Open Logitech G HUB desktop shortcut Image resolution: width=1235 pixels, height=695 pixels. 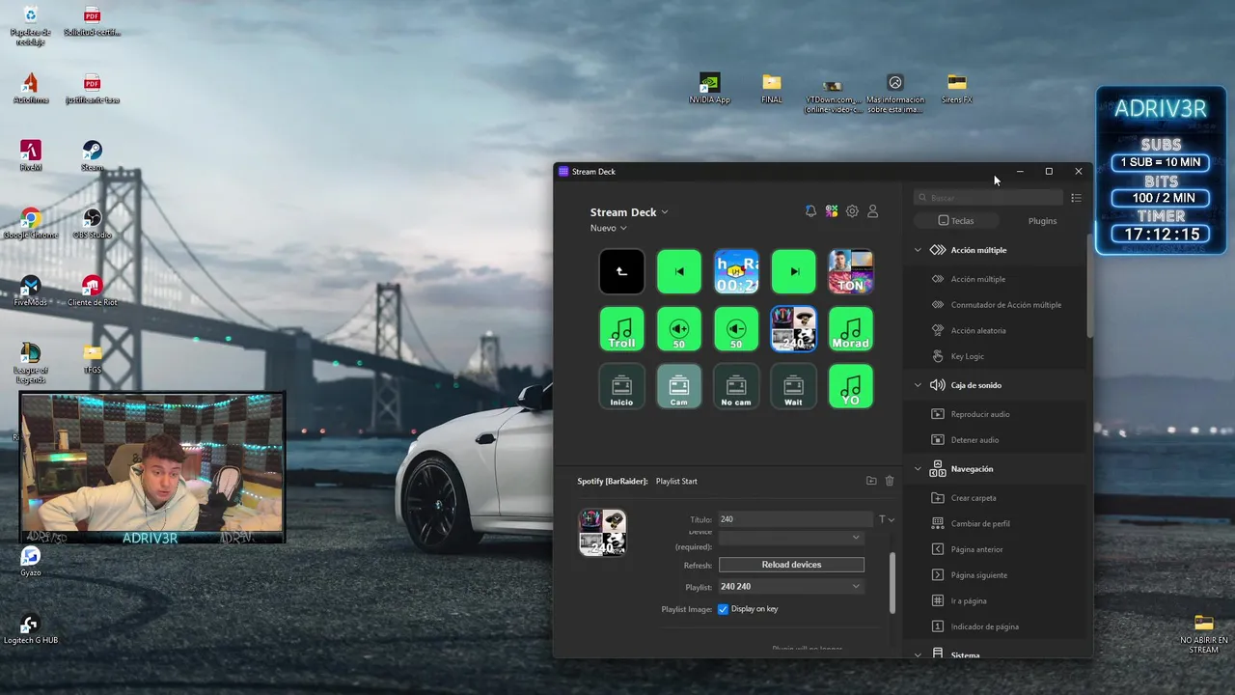[x=30, y=628]
